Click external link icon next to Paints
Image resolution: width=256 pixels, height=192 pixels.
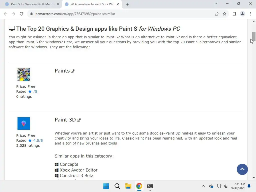[73, 71]
